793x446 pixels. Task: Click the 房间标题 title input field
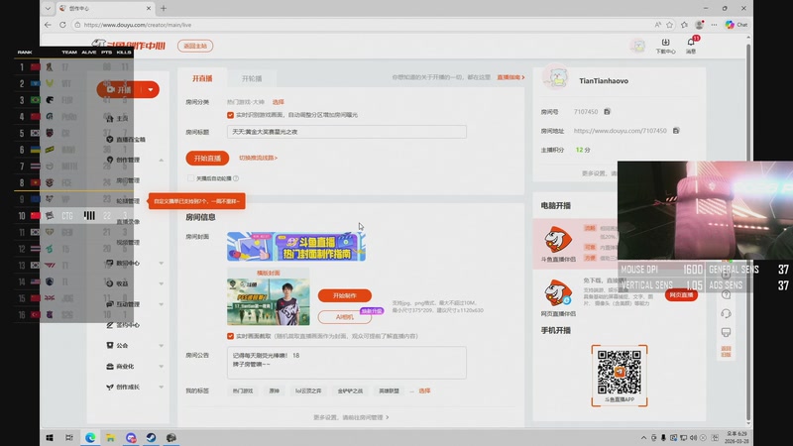pyautogui.click(x=346, y=132)
